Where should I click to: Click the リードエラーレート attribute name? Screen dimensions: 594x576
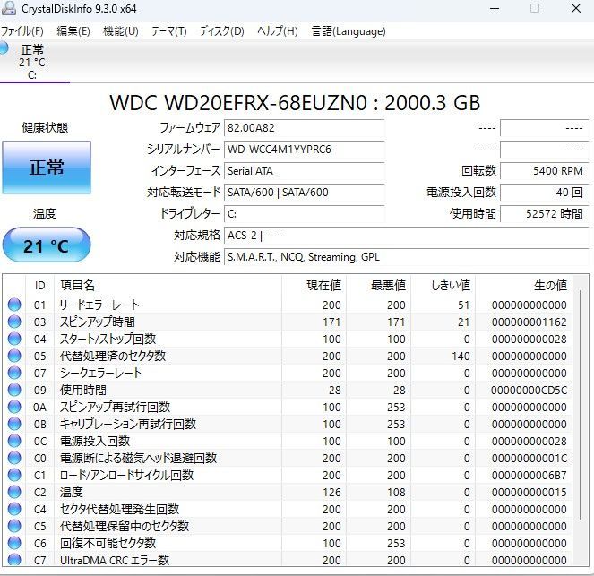tap(99, 305)
